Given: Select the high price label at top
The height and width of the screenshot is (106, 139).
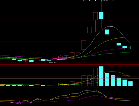Looking at the screenshot, I should tap(106, 1).
